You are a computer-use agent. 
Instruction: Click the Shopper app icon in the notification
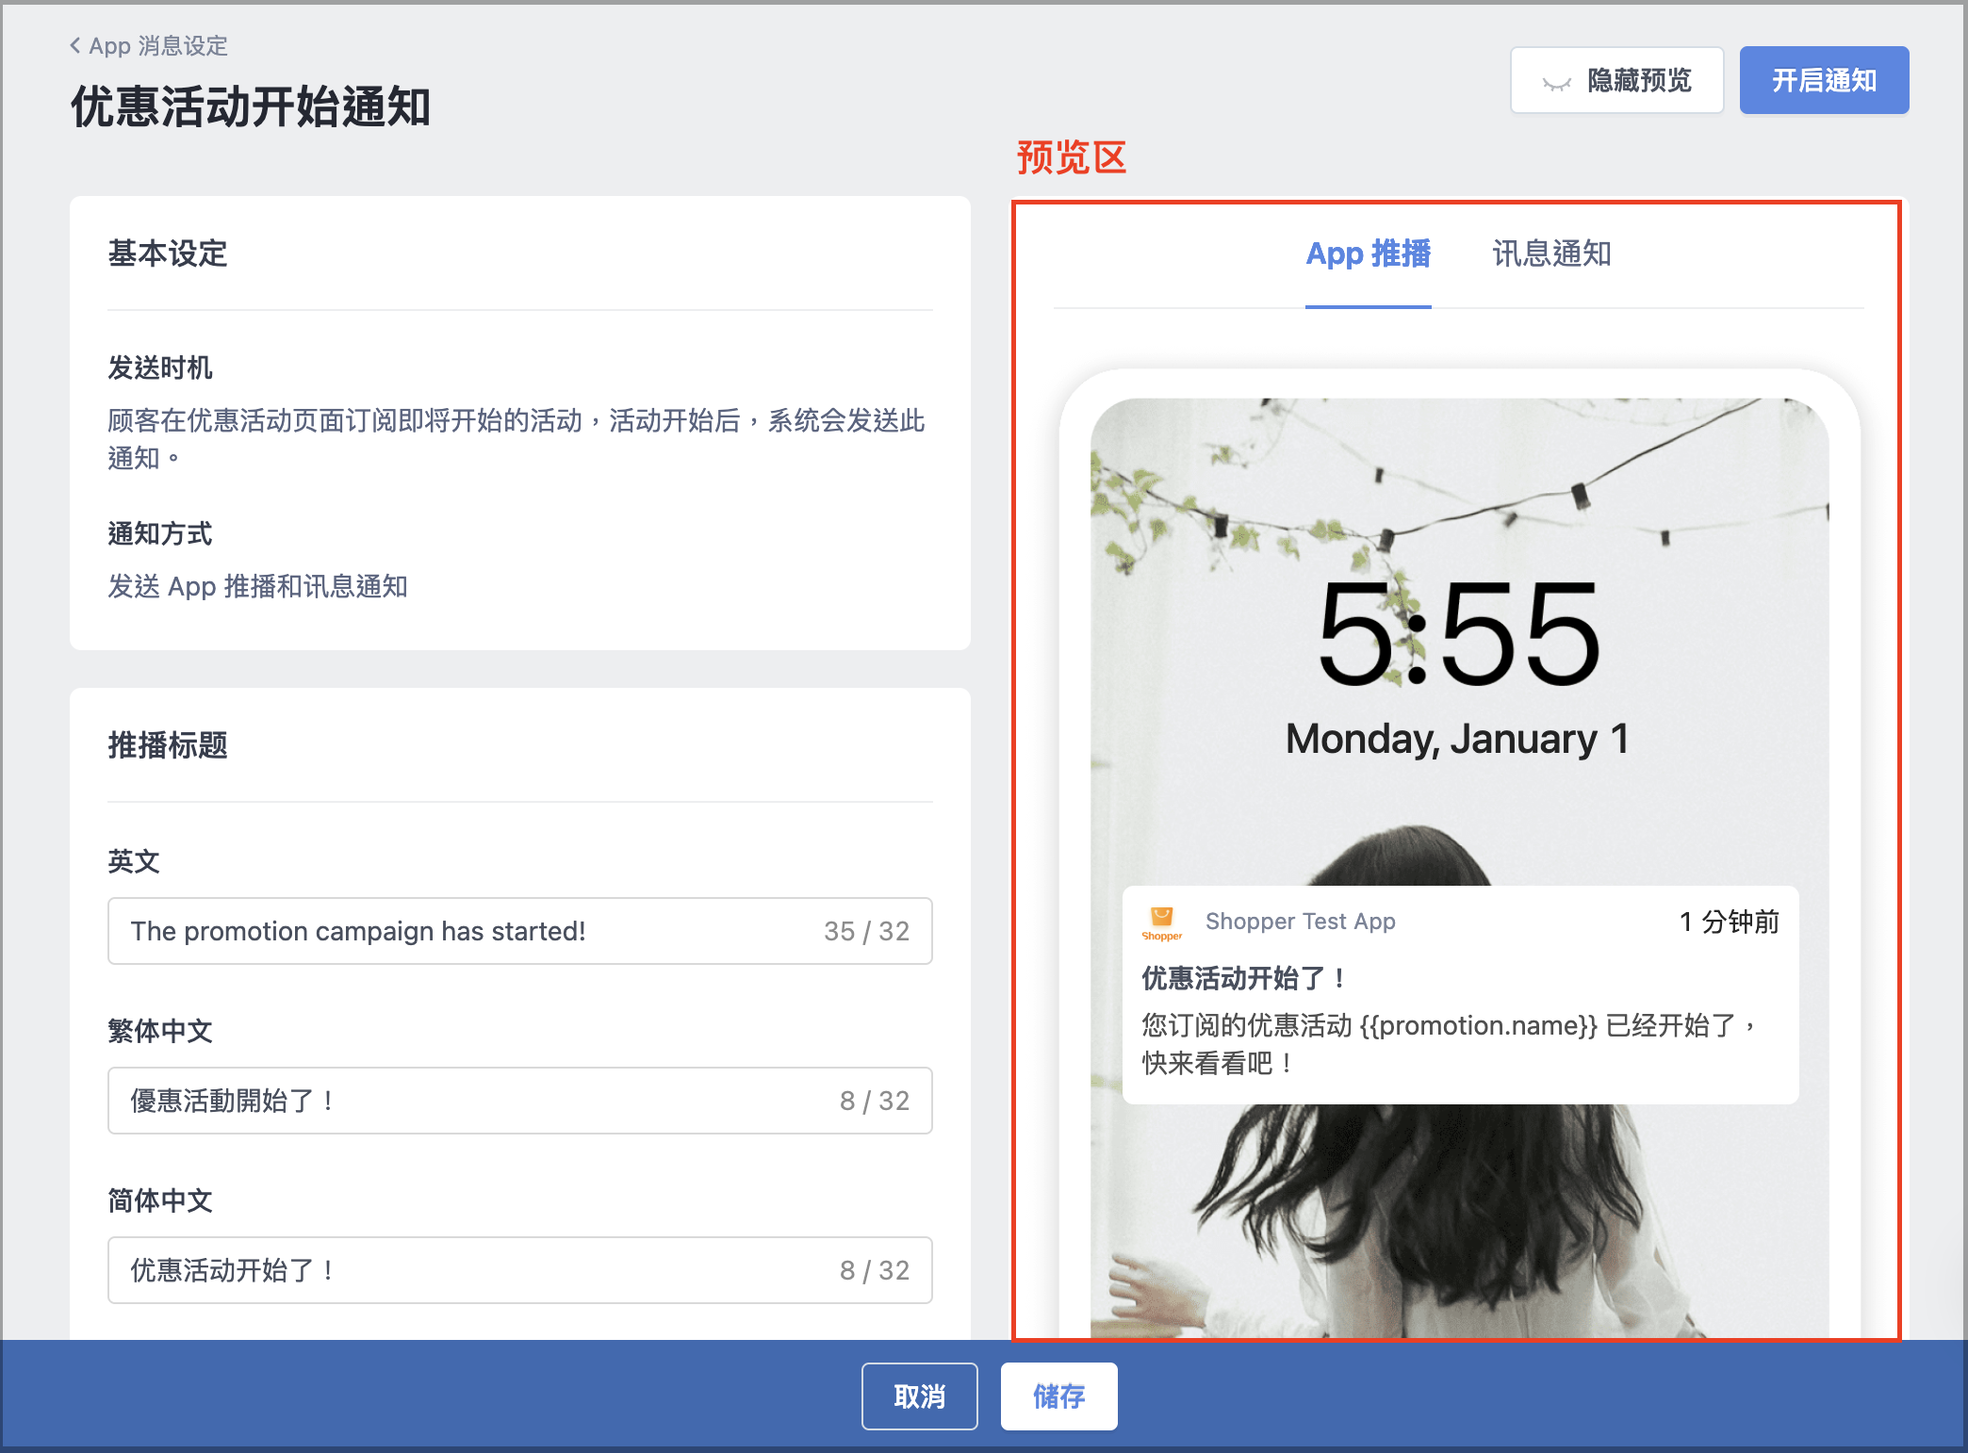pos(1162,922)
